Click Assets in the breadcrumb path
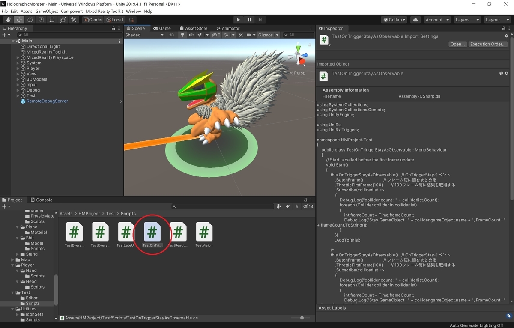 [66, 213]
